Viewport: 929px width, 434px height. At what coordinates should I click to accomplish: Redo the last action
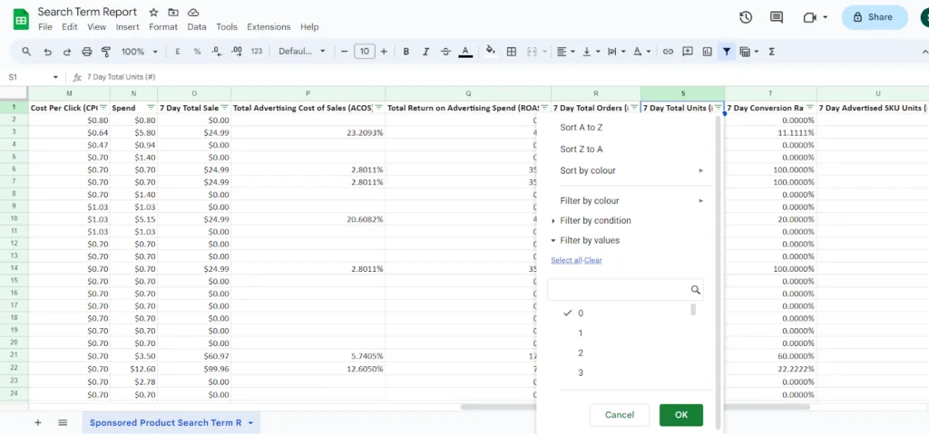[67, 52]
